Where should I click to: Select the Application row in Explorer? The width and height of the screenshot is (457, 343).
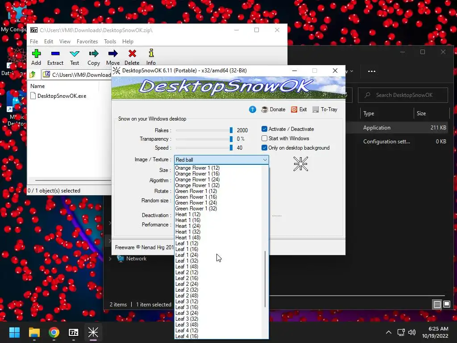[398, 127]
